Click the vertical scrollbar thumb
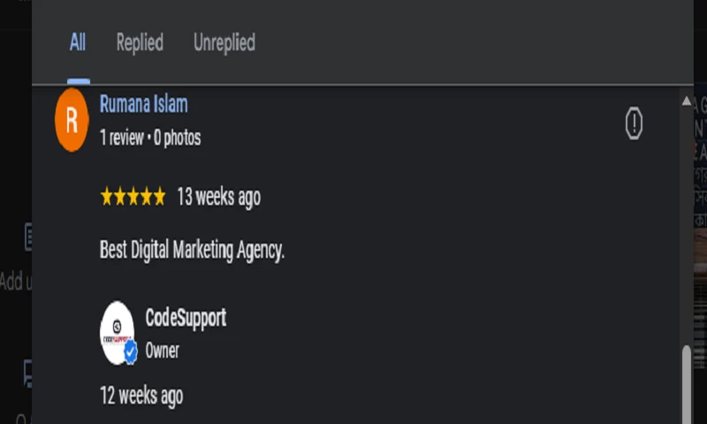 pyautogui.click(x=687, y=384)
